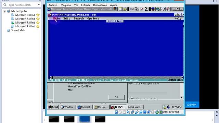Viewport: 219px width, 123px height.
Task: Click the globe icon in Office shortcut bar
Action: point(158,9)
